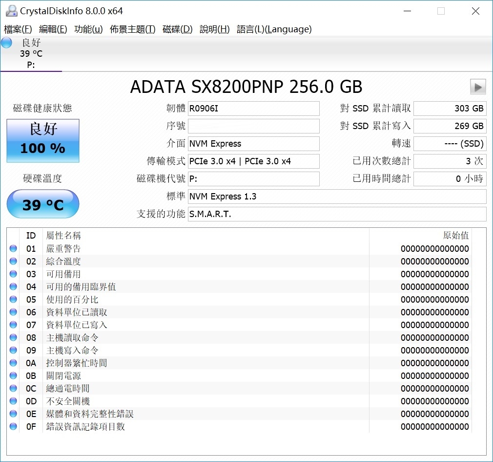Select the blue status circle for disk P:
The height and width of the screenshot is (462, 493).
click(6, 43)
